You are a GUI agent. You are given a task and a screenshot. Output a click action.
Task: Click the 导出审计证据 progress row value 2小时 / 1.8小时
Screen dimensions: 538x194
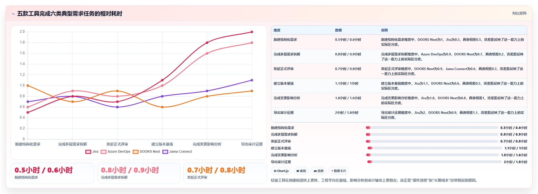pos(515,162)
